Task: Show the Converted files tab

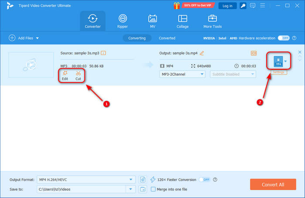Action: (167, 38)
